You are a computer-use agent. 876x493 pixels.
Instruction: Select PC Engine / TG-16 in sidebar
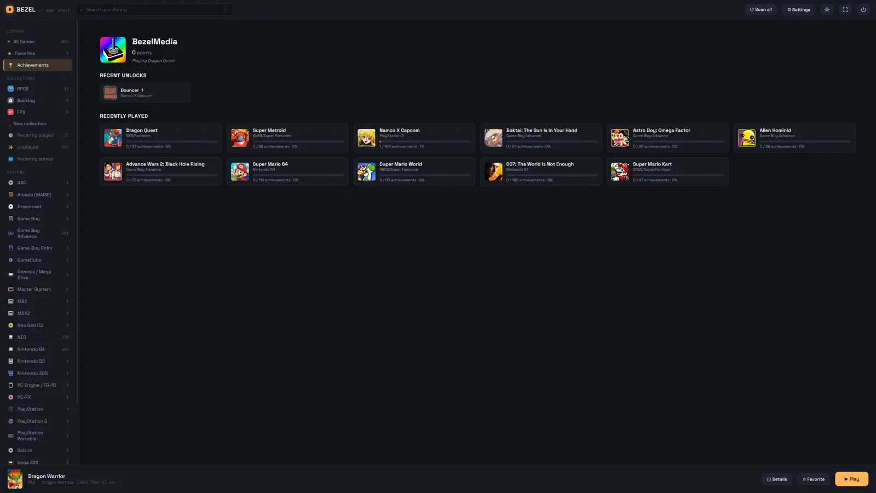[x=37, y=385]
